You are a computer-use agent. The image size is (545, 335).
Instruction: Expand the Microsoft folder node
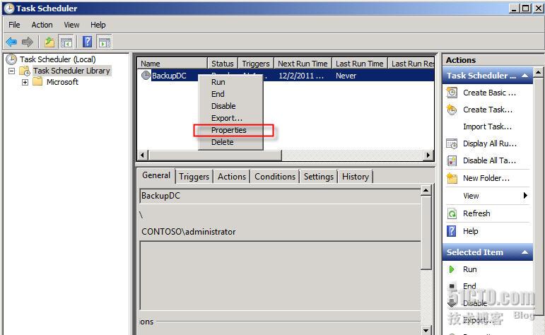tap(25, 83)
